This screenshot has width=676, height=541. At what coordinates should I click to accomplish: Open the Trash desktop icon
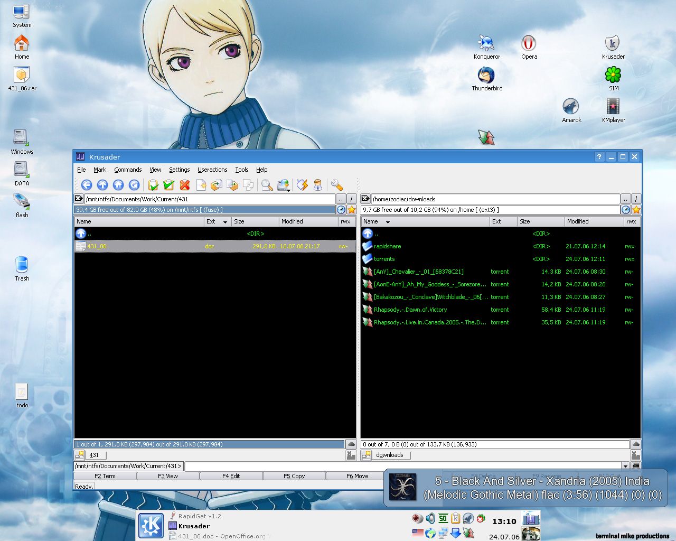(x=22, y=269)
